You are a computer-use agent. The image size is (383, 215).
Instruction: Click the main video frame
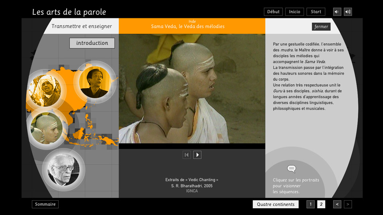(192, 88)
